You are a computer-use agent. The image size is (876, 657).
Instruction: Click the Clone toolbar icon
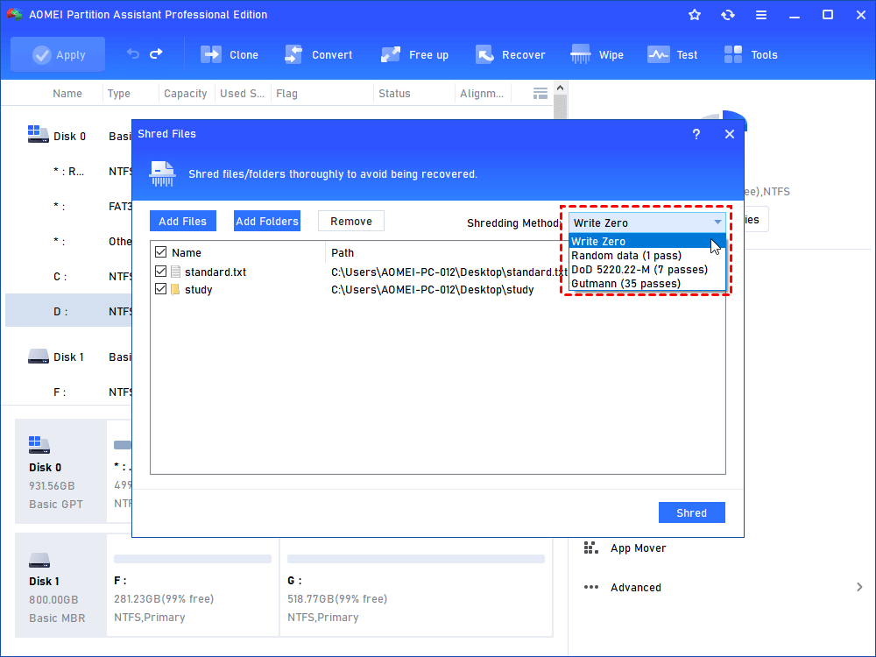[212, 54]
